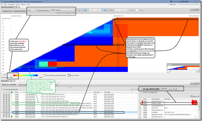Click the Duplicate filter button
Image resolution: width=202 pixels, height=121 pixels.
pos(67,12)
